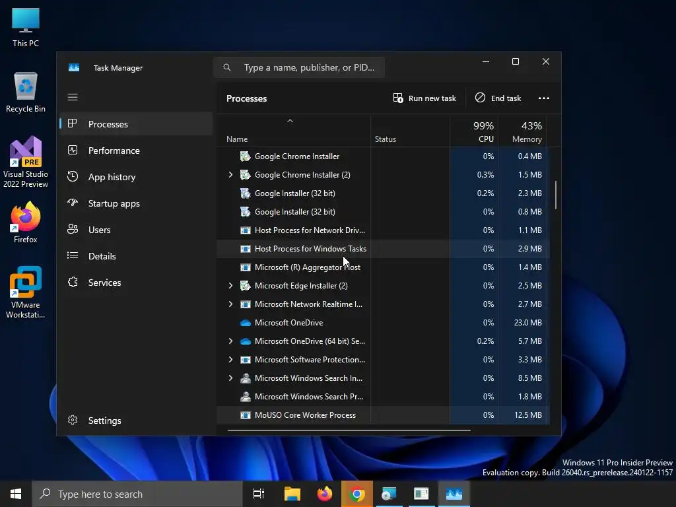Select Host Process for Network Driv... row
Viewport: 676px width, 507px height.
[x=383, y=230]
